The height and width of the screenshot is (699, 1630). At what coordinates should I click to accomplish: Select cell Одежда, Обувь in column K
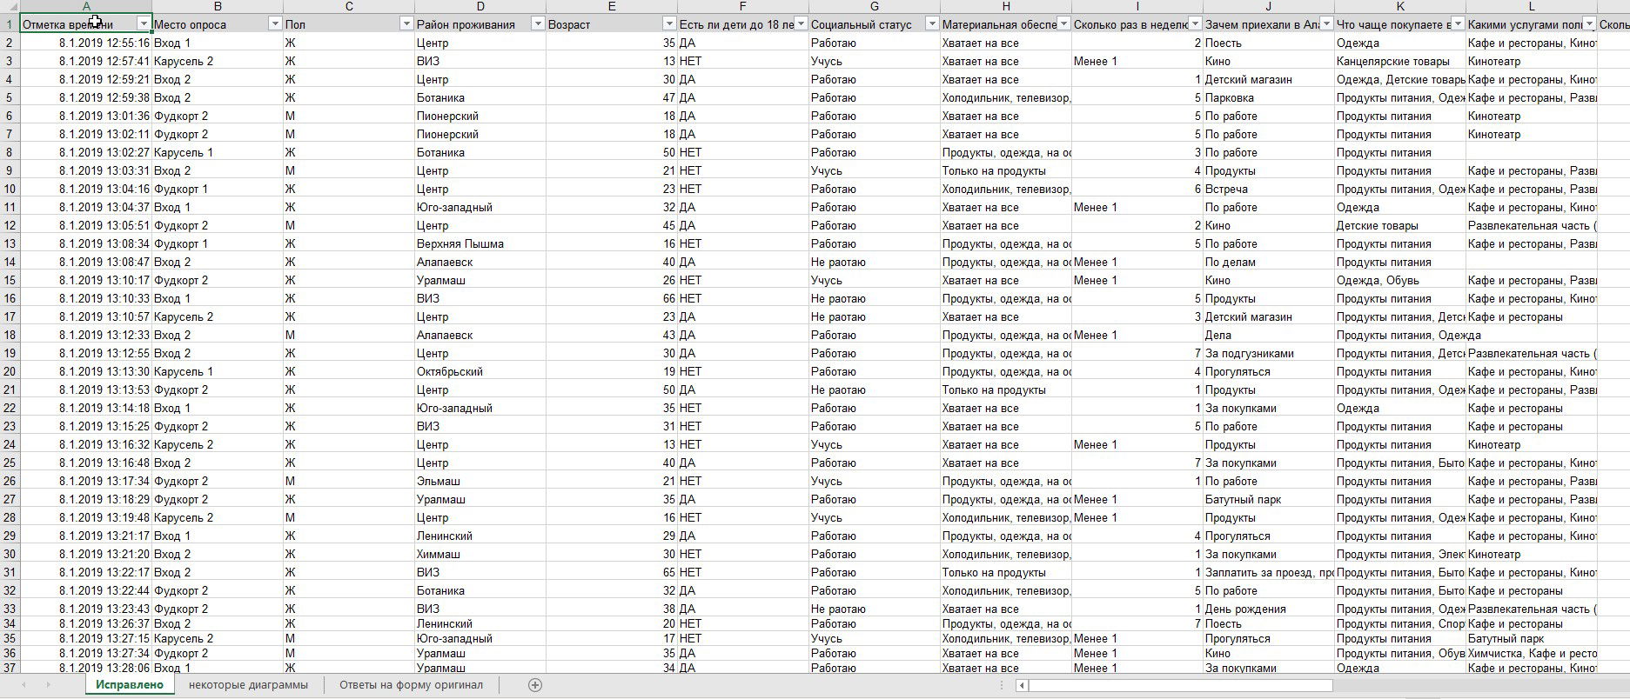pos(1400,280)
